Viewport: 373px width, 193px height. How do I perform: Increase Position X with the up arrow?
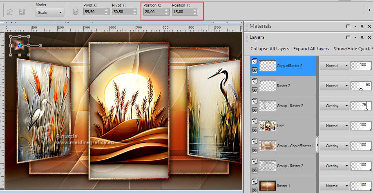[167, 10]
